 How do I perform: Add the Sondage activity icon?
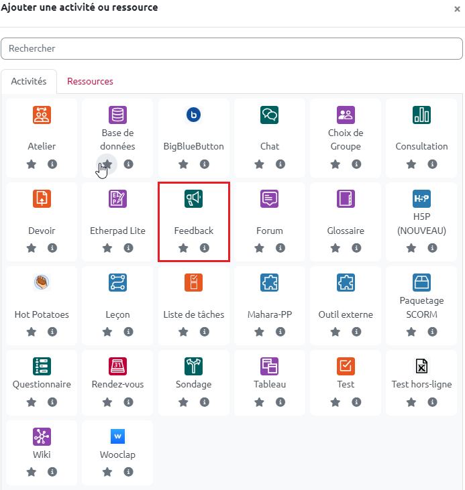click(x=193, y=366)
